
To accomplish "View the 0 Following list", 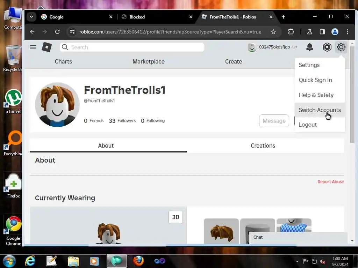I will coord(153,120).
